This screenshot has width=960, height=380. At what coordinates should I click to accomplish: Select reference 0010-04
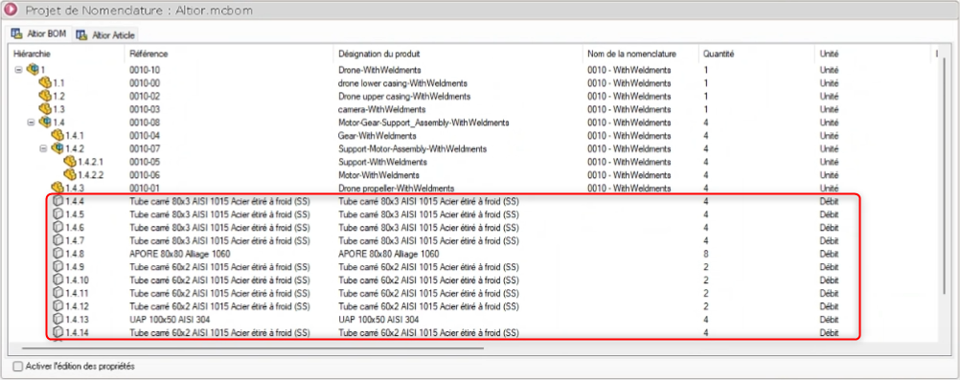click(x=145, y=135)
